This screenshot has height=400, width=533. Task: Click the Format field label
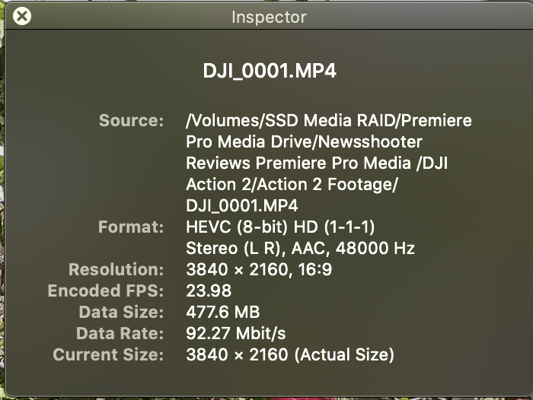(131, 227)
